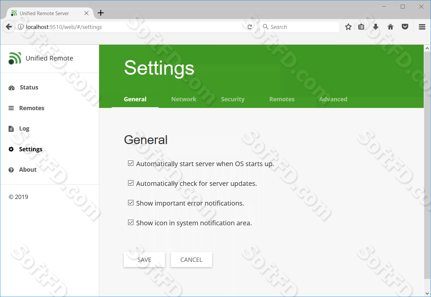Viewport: 431px width, 297px height.
Task: Switch to the Network settings tab
Action: pyautogui.click(x=184, y=99)
